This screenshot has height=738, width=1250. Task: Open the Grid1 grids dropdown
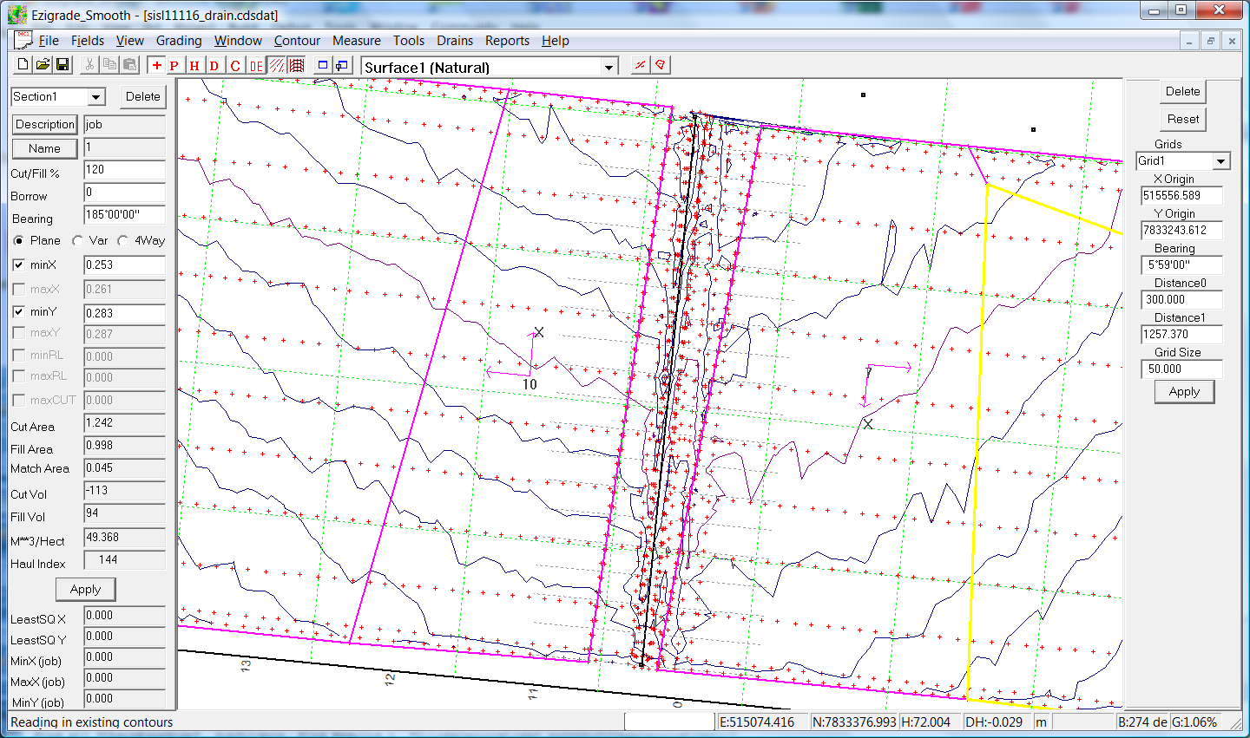point(1221,161)
